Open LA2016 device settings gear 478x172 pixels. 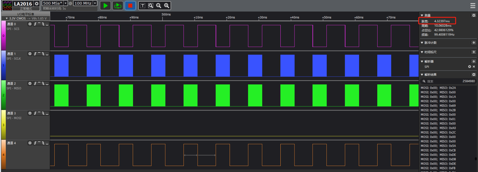point(36,4)
